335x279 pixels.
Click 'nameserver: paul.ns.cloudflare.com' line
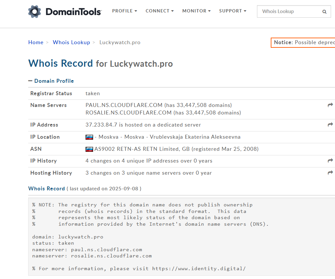pyautogui.click(x=87, y=250)
